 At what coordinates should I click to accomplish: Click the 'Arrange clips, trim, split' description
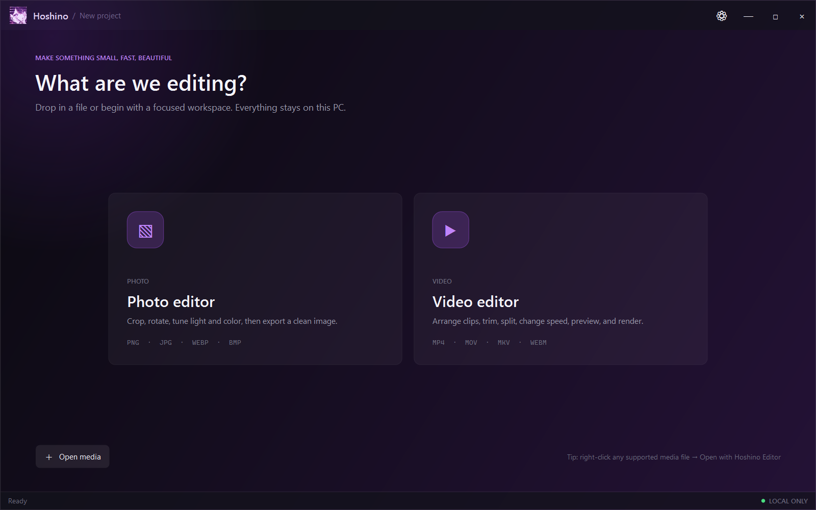(x=538, y=321)
